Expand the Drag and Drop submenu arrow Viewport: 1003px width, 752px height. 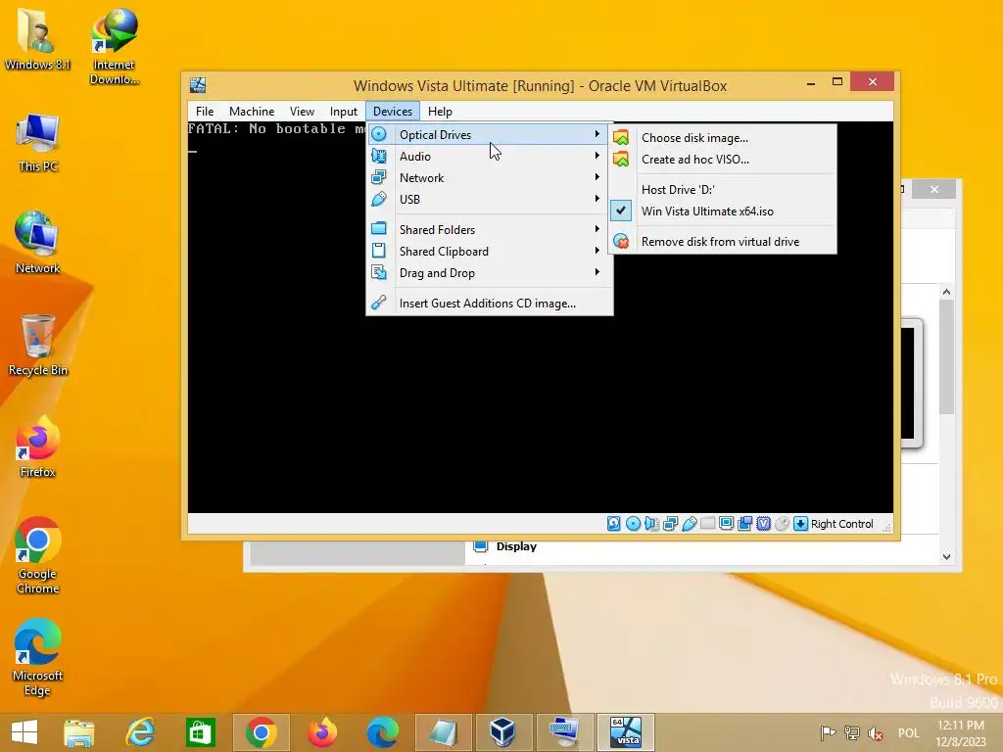[x=597, y=272]
